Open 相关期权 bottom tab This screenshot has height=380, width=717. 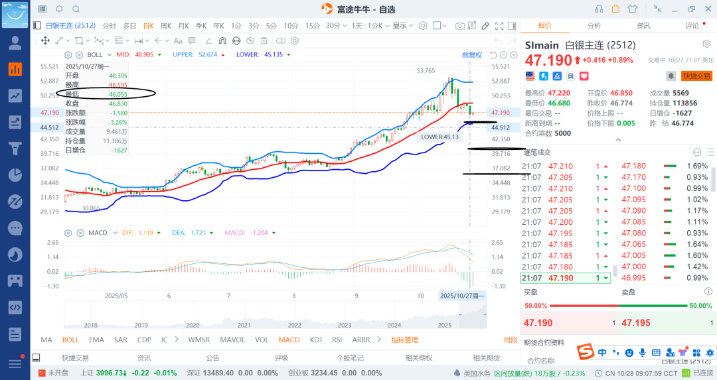pos(419,358)
